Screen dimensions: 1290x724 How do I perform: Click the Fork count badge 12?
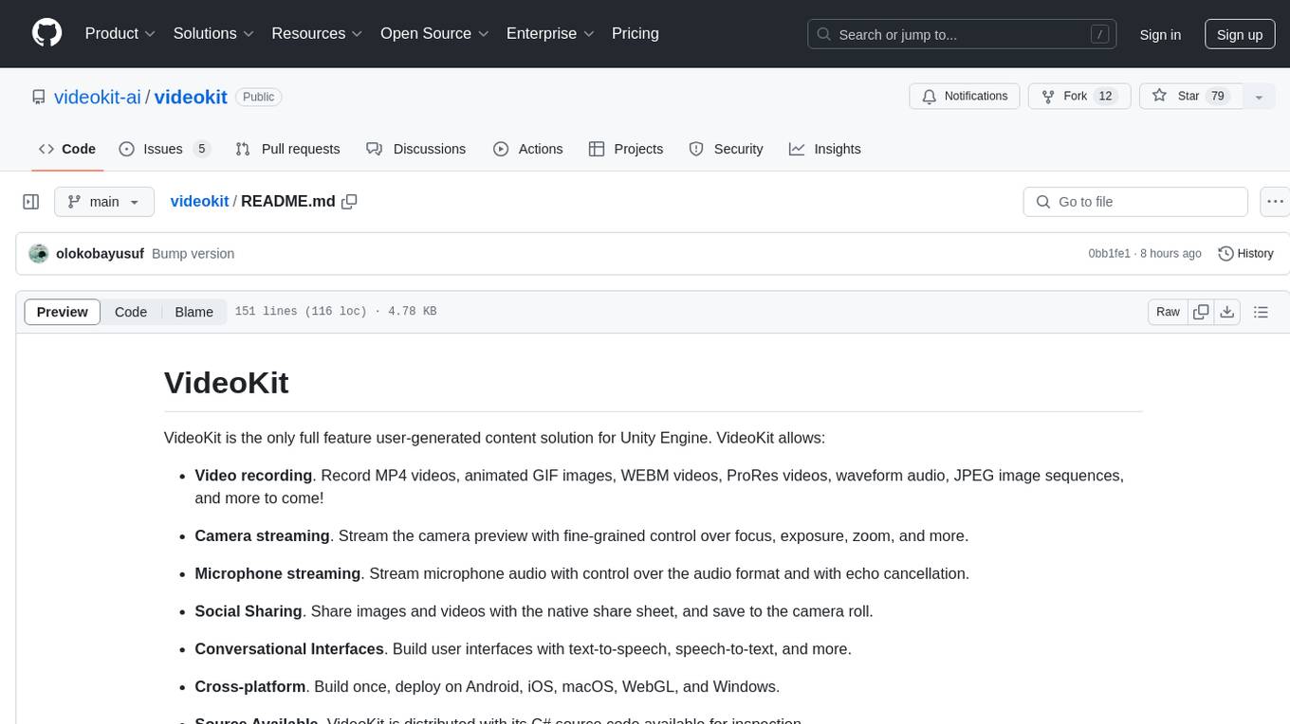click(x=1104, y=97)
